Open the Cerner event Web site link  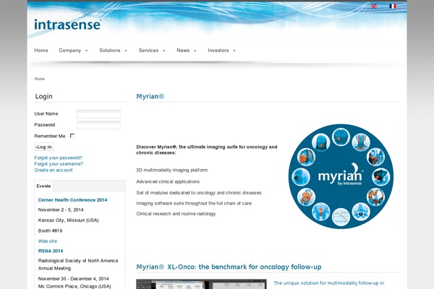pos(48,241)
